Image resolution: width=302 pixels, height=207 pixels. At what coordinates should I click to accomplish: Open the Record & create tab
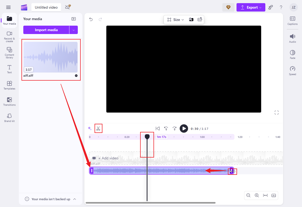9,37
